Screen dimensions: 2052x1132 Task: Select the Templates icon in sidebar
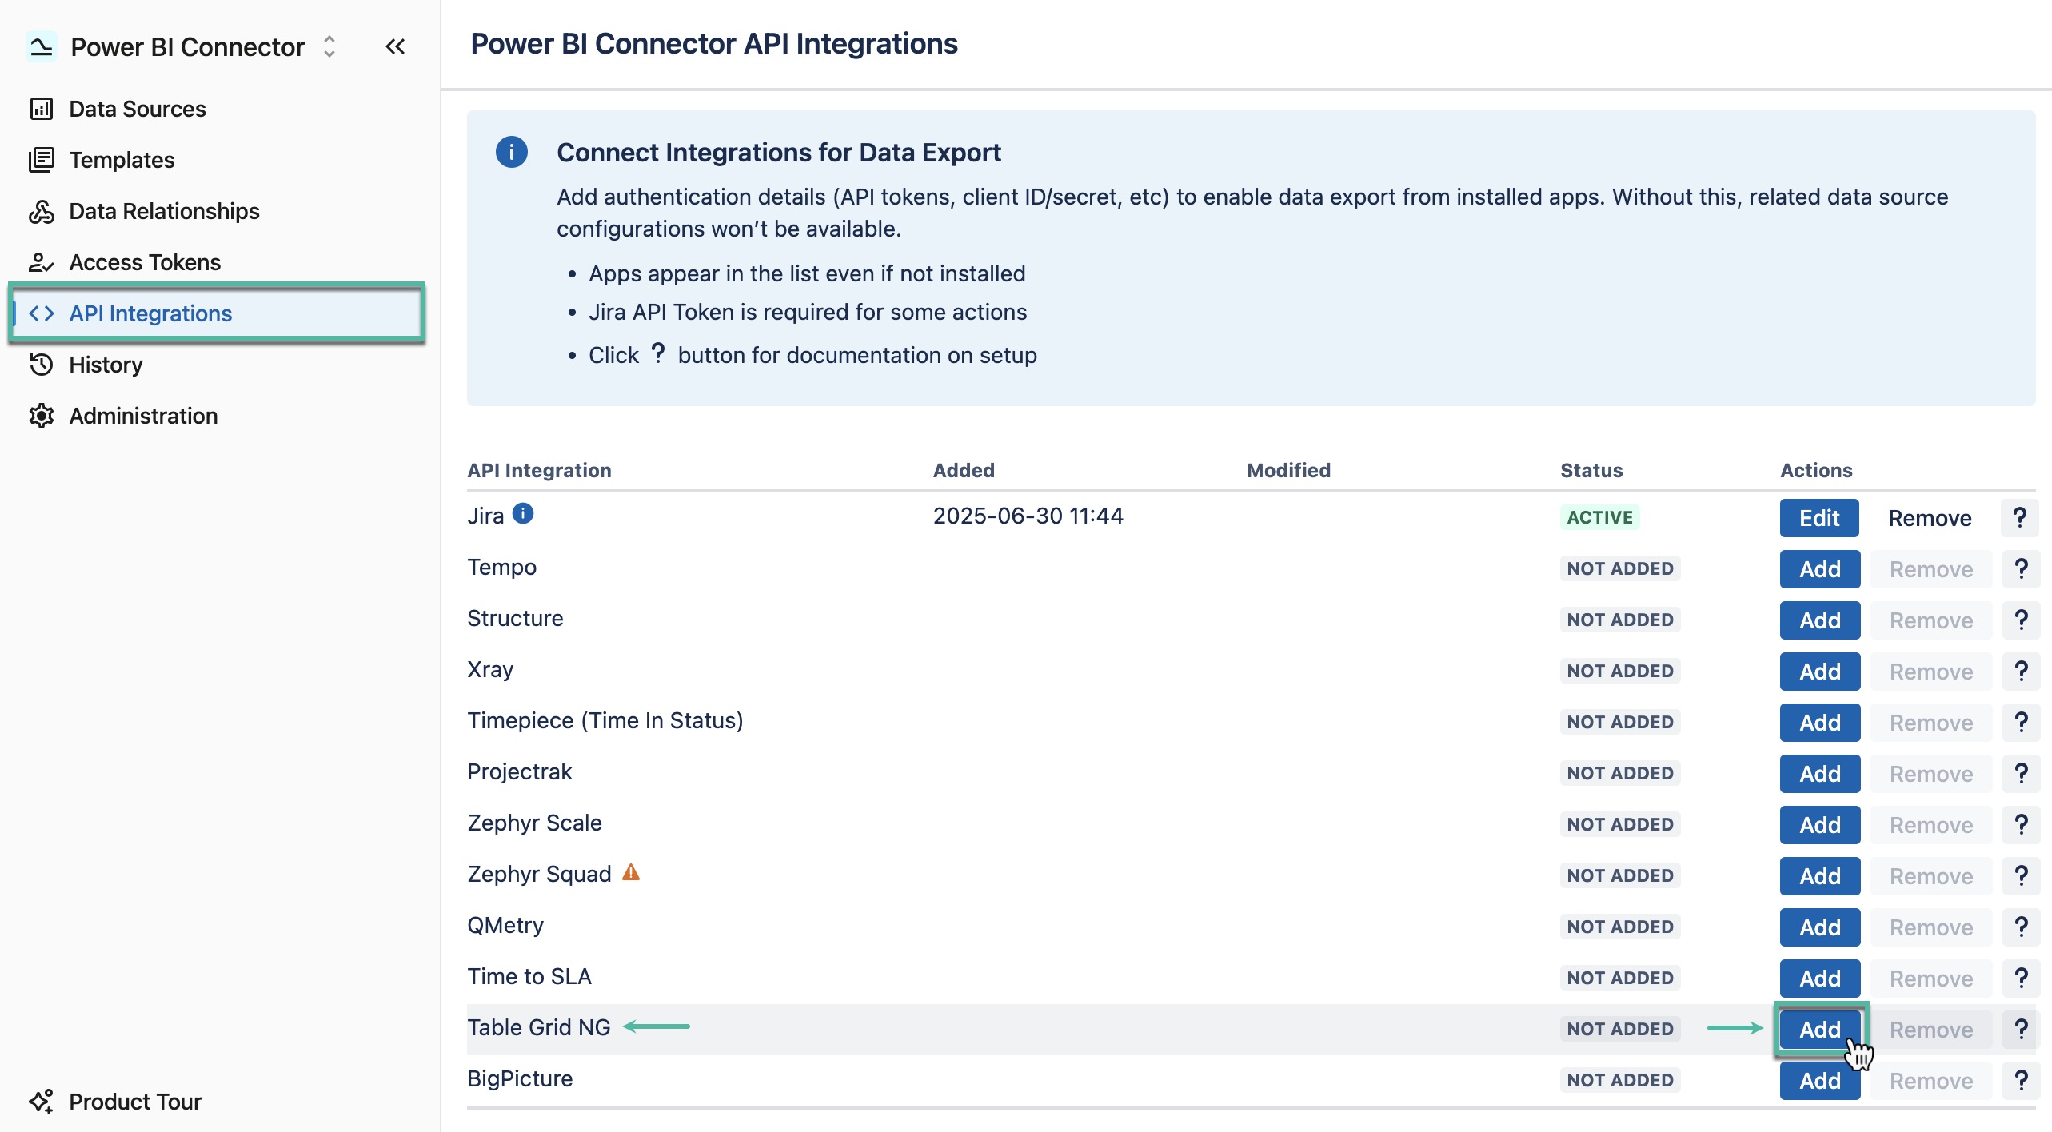click(x=42, y=160)
